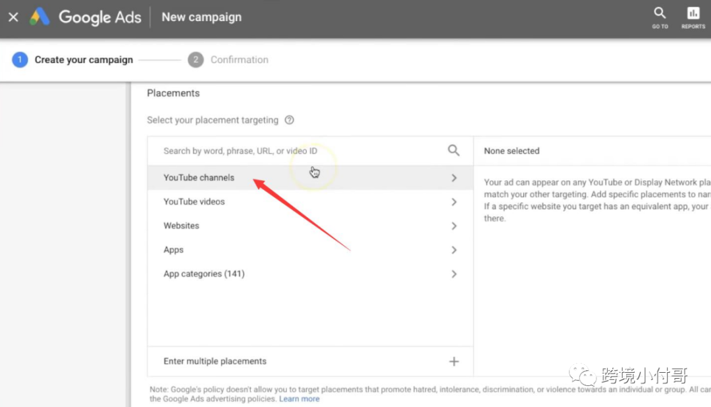Open the Learn more policy link
Screen dimensions: 711x407
coord(300,399)
